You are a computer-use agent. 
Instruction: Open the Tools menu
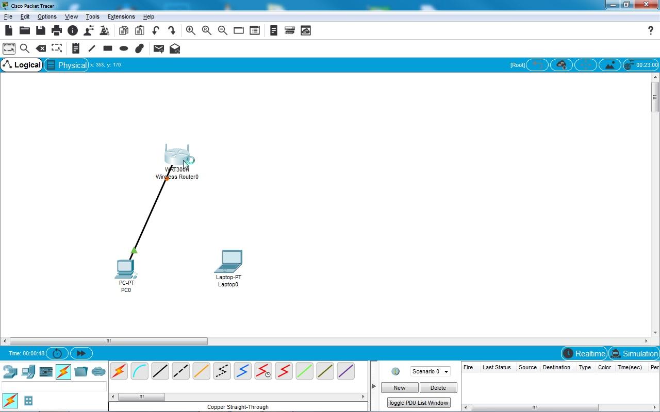[92, 16]
